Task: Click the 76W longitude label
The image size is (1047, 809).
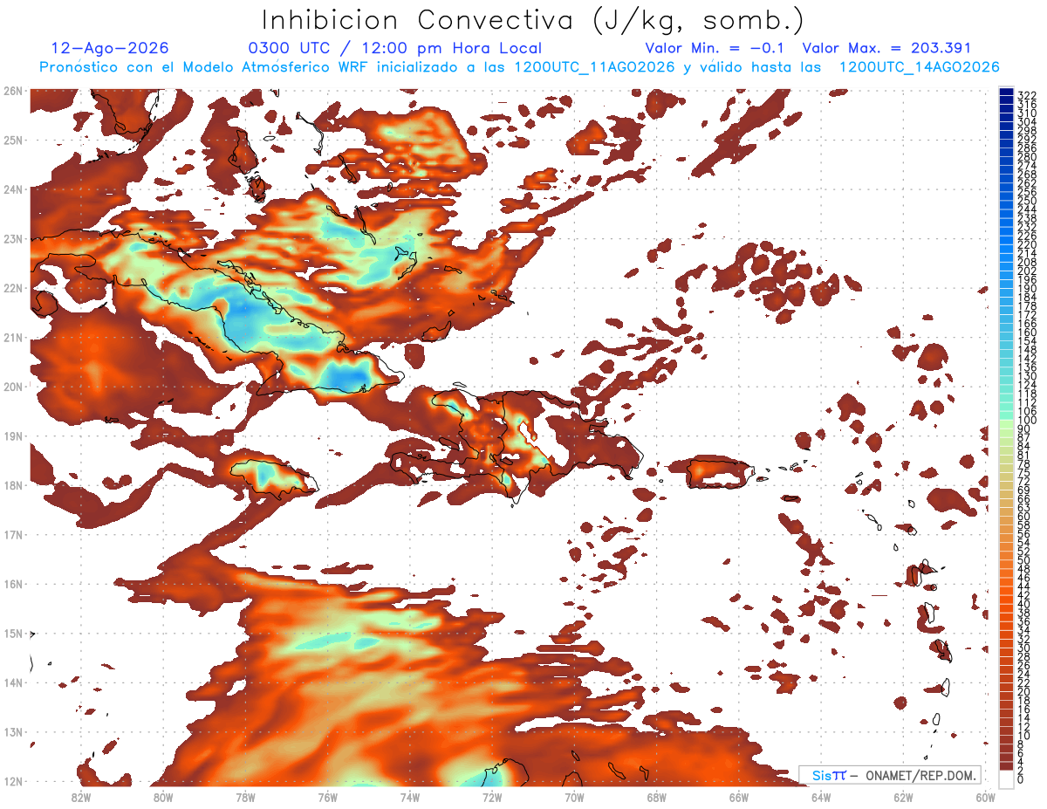Action: [x=327, y=797]
